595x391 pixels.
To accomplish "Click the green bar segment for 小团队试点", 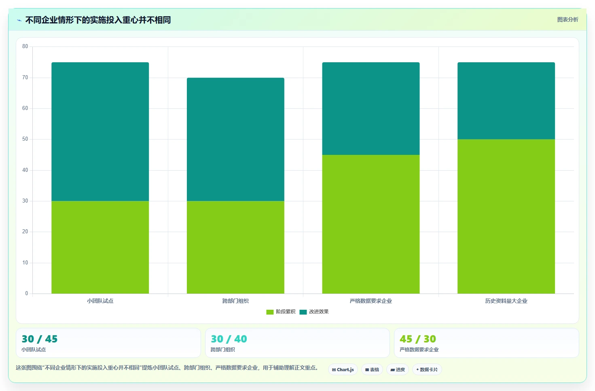I will [100, 247].
